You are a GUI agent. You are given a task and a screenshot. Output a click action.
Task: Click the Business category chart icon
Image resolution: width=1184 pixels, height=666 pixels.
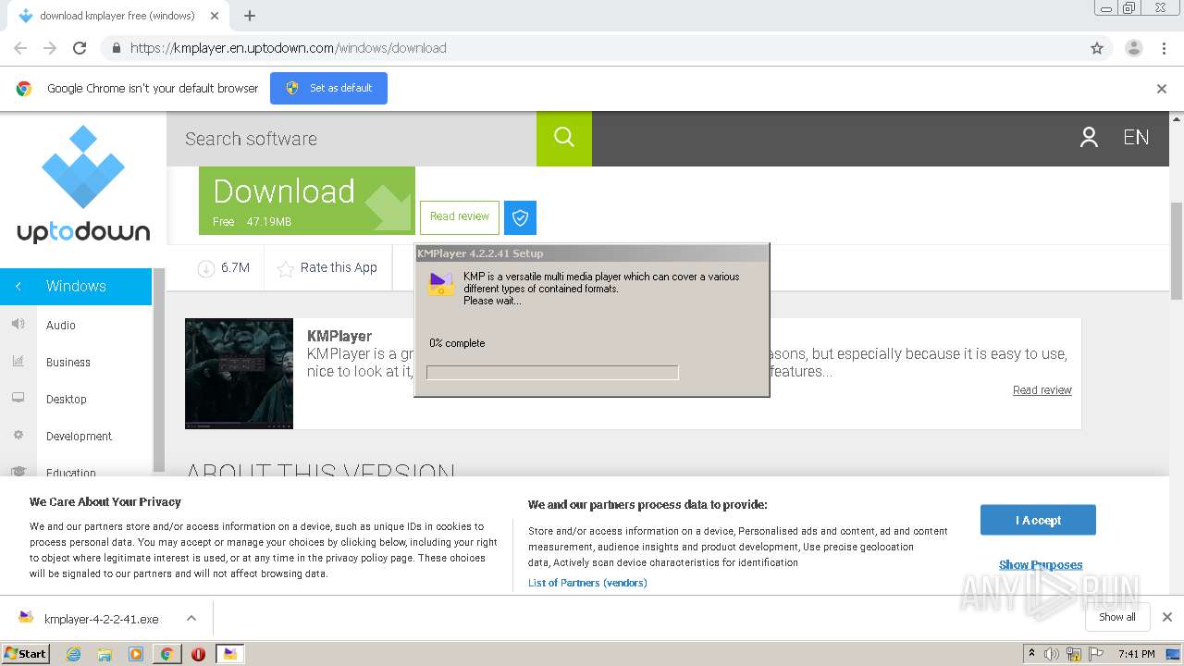pyautogui.click(x=18, y=362)
